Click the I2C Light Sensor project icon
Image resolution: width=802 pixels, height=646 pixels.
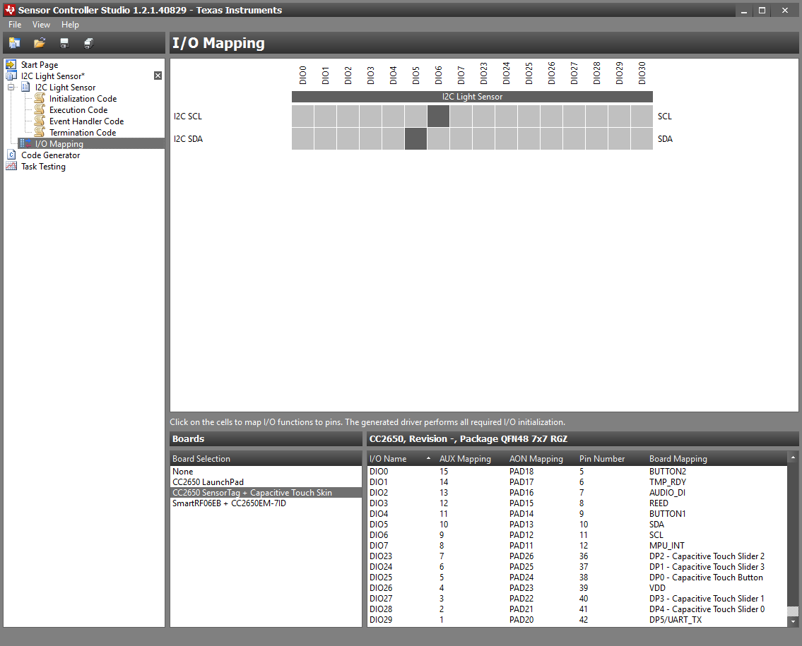click(x=11, y=76)
